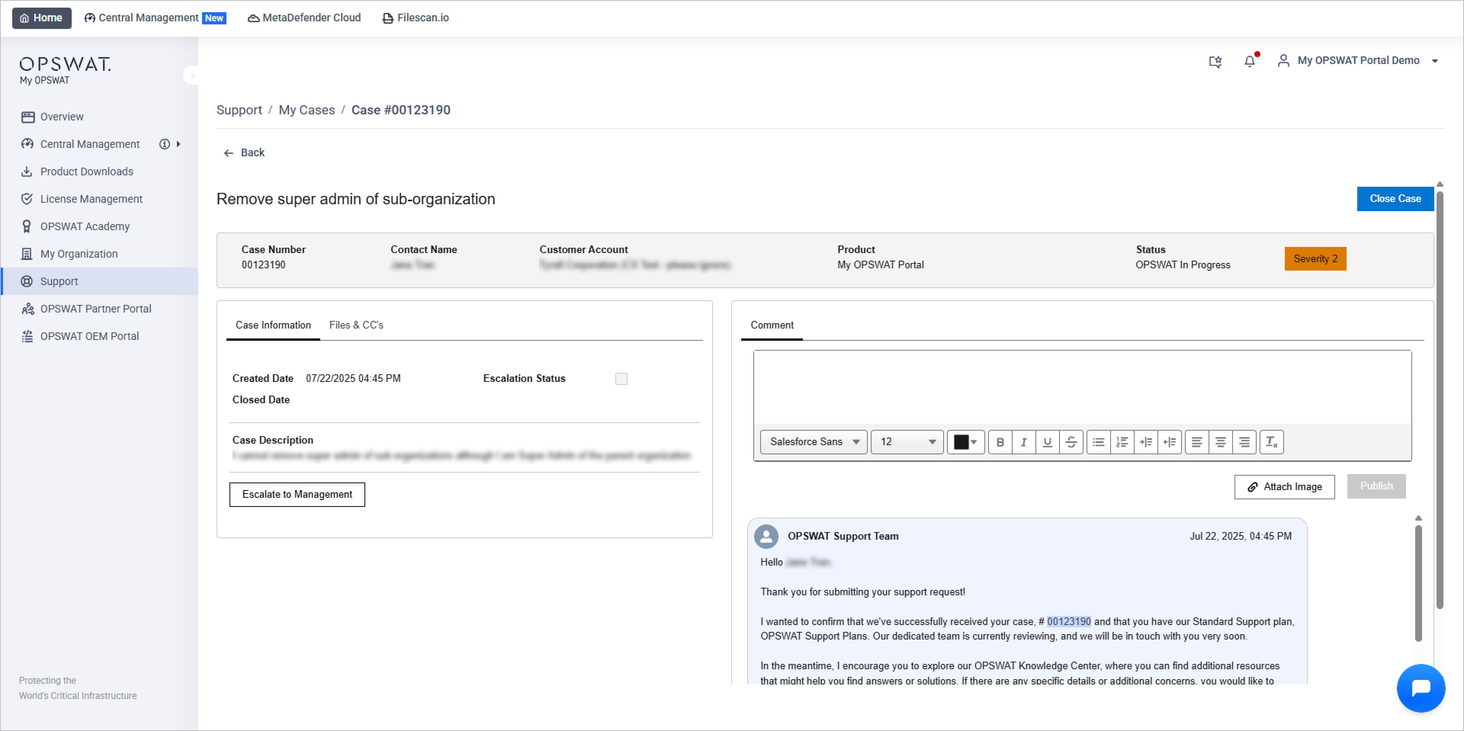1464x731 pixels.
Task: Toggle italic formatting in comment editor
Action: pos(1024,442)
